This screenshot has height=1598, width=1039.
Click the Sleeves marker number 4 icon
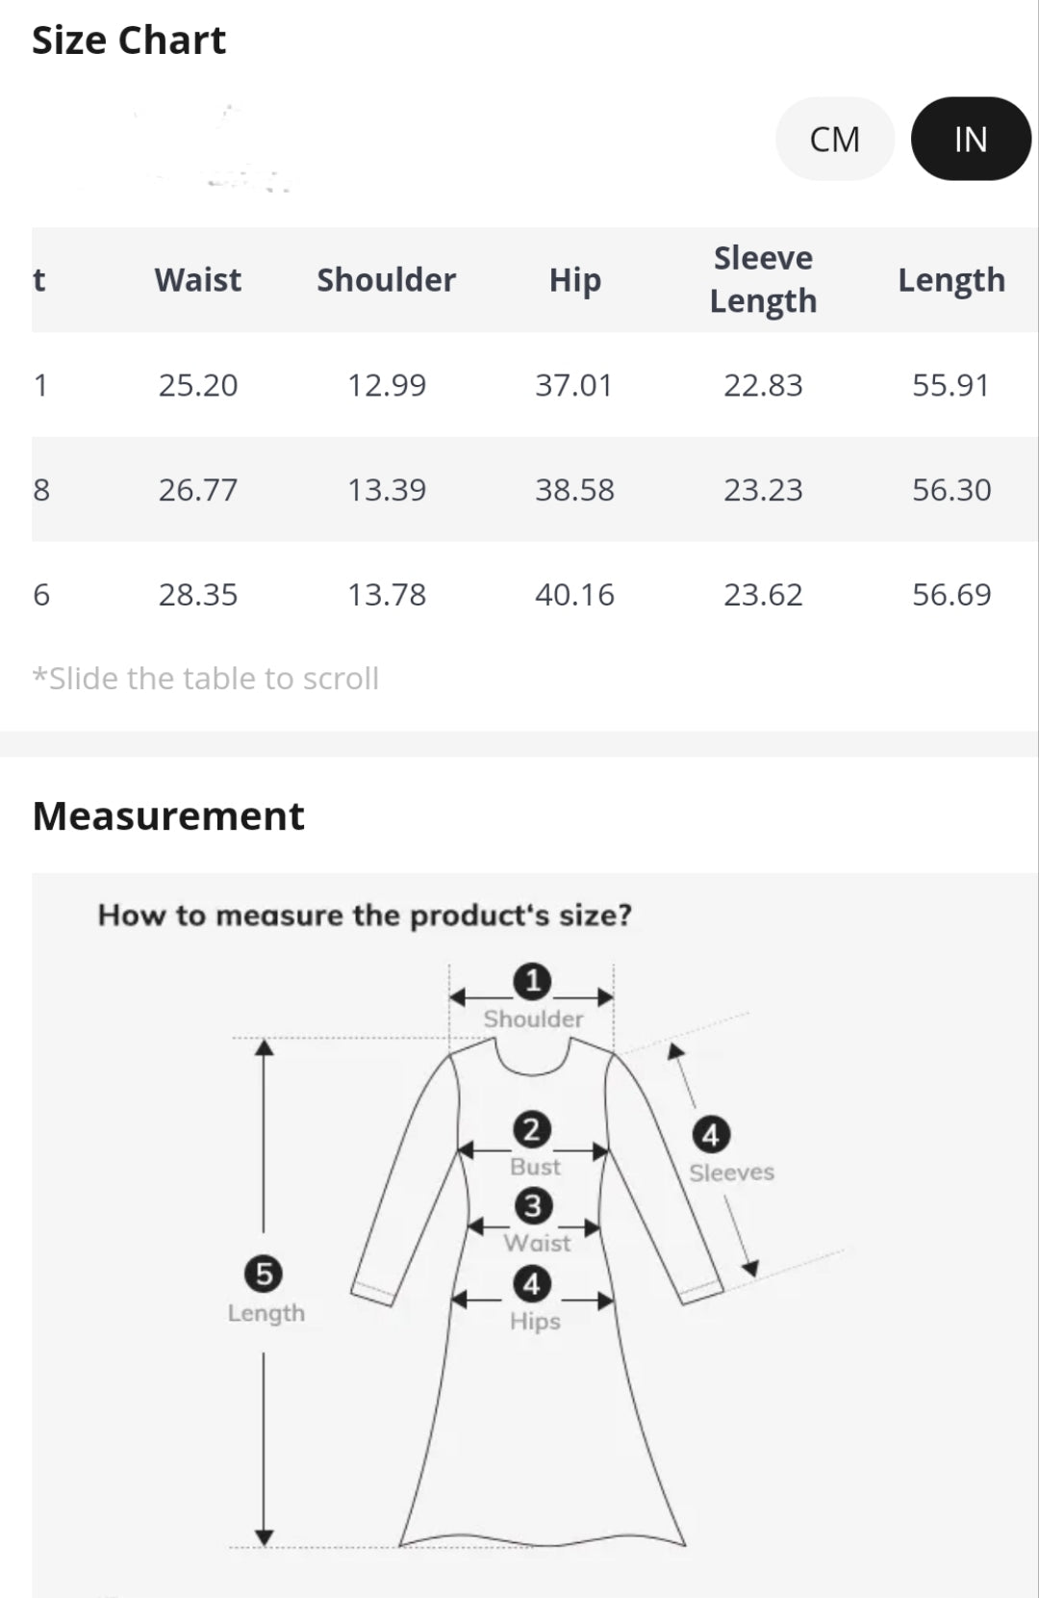click(x=711, y=1135)
